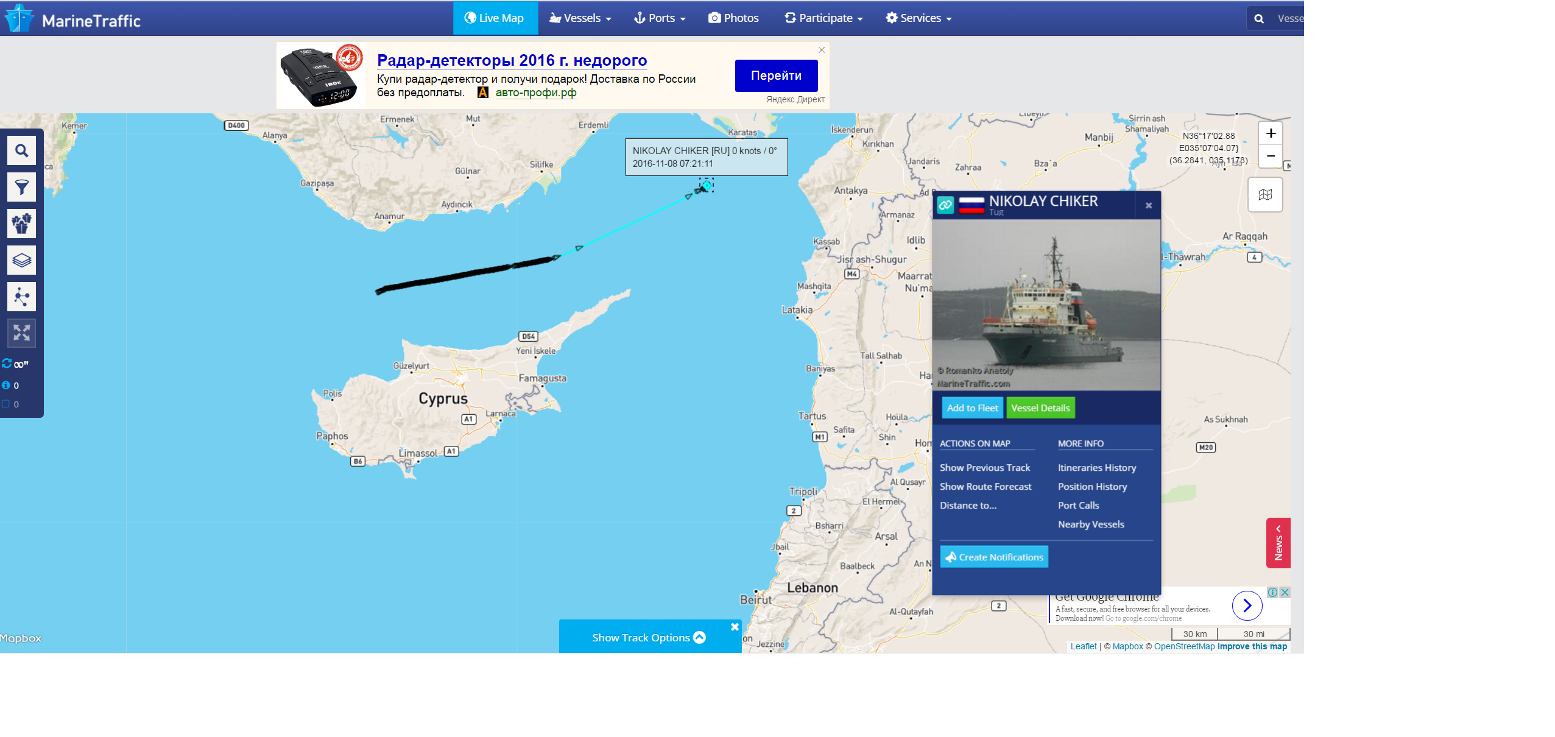Click the fullscreen expand arrows icon
The height and width of the screenshot is (737, 1555).
click(21, 333)
